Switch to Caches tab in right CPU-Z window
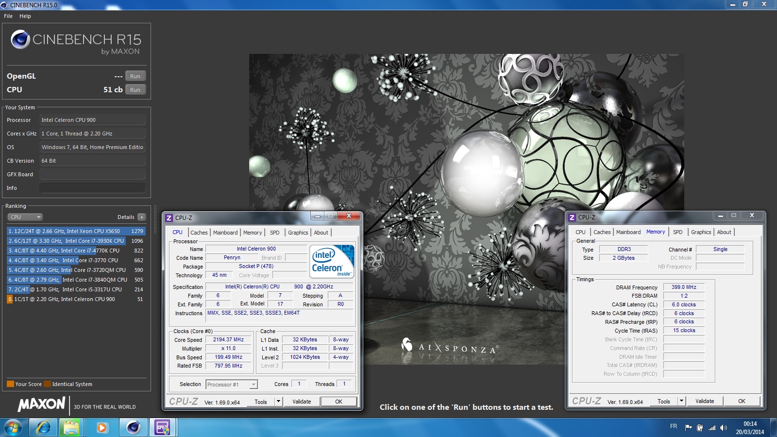777x437 pixels. 602,232
